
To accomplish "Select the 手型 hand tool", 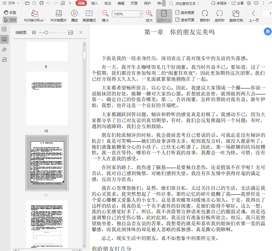I will [10, 12].
